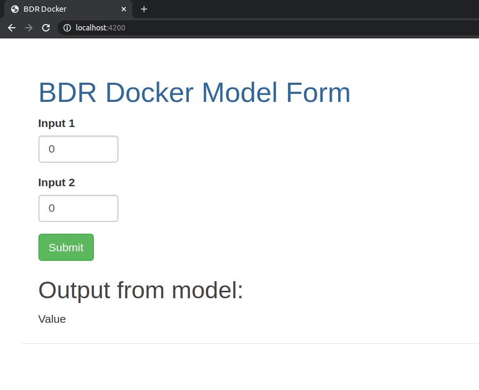Select the BDR Docker tab title
This screenshot has height=390, width=479.
[x=45, y=9]
